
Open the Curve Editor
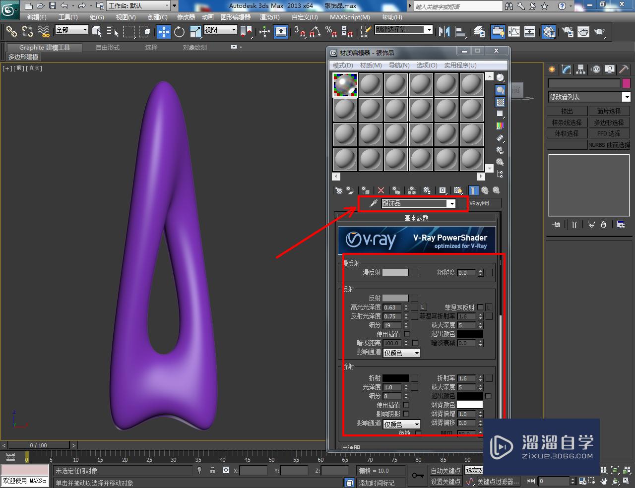click(514, 32)
